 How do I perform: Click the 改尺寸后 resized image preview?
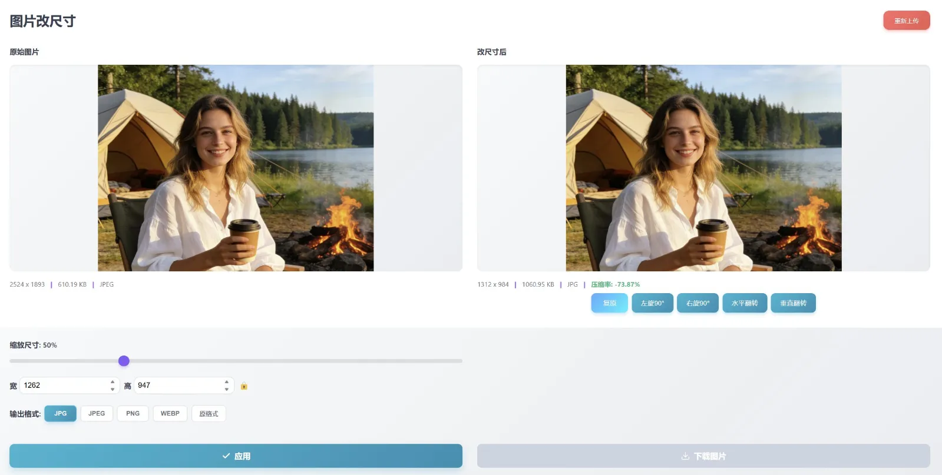point(703,168)
